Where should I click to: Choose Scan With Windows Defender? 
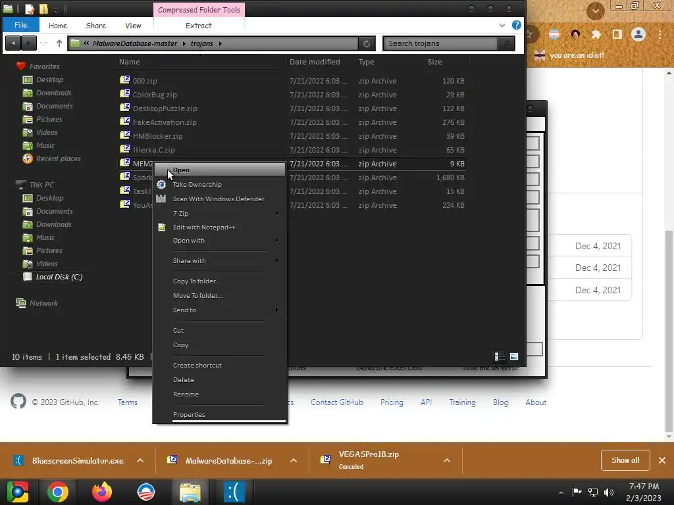click(220, 199)
